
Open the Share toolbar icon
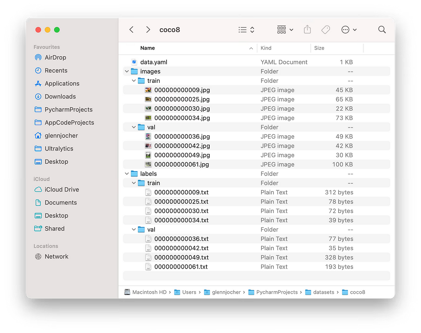pyautogui.click(x=307, y=30)
